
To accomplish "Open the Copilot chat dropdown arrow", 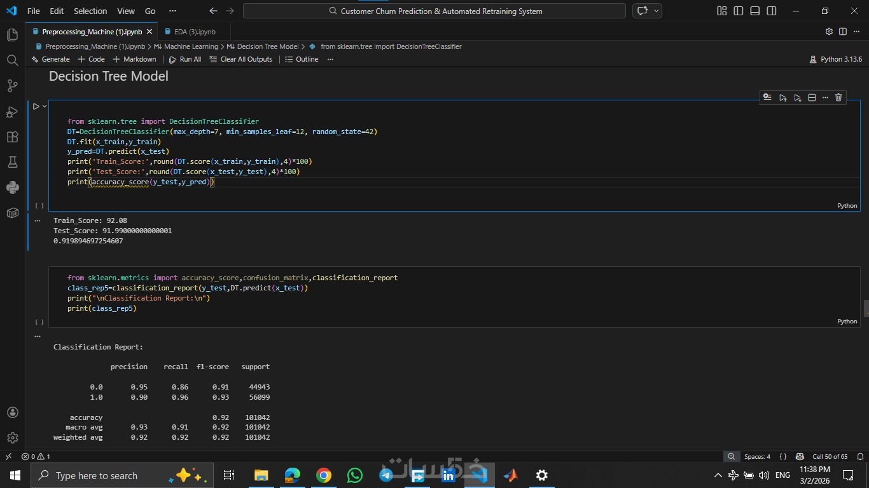I will [657, 11].
